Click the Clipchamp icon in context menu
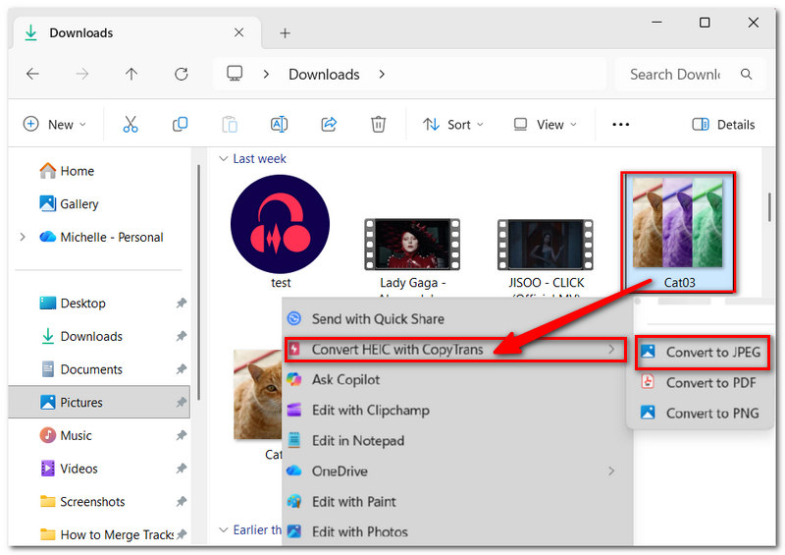The width and height of the screenshot is (785, 555). click(293, 410)
